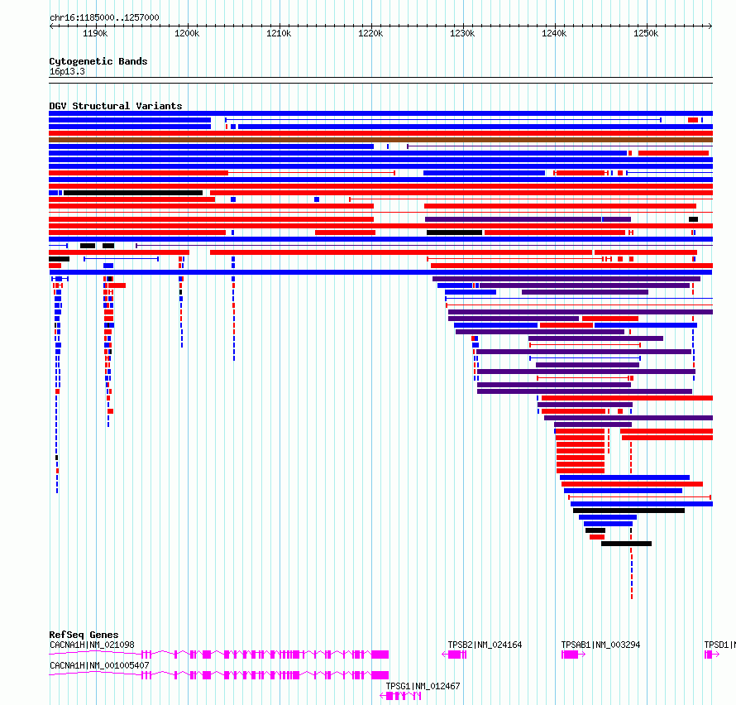Click the CACNA1H|NM_021098 gene label

92,645
